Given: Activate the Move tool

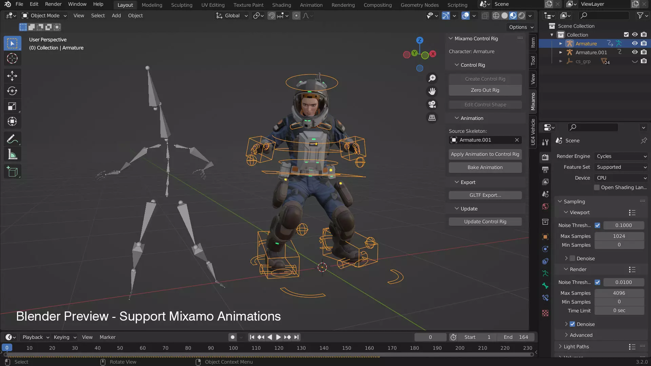Looking at the screenshot, I should click(x=12, y=76).
